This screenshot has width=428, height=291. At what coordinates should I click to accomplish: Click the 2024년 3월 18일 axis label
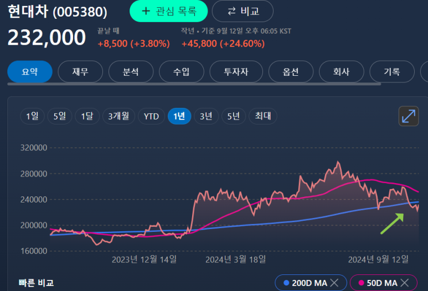235,259
